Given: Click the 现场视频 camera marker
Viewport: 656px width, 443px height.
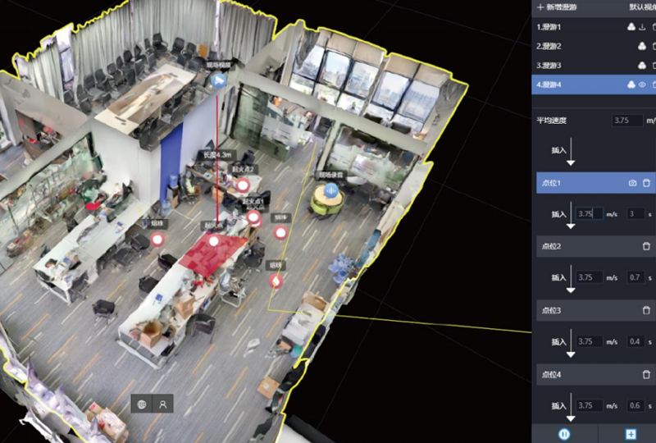Looking at the screenshot, I should [x=218, y=80].
